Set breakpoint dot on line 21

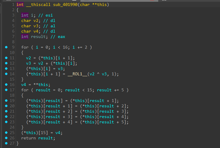(6, 111)
